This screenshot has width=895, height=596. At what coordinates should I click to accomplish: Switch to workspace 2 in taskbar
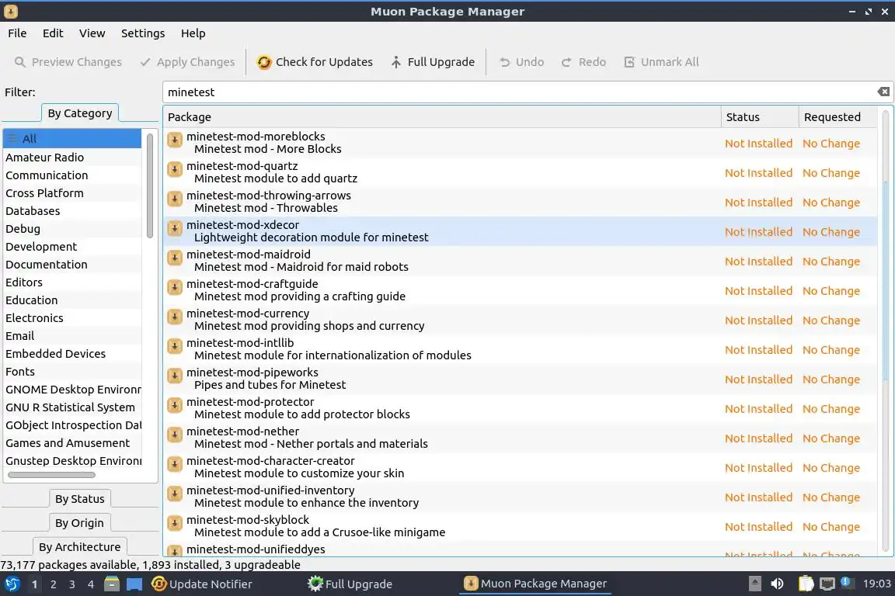click(53, 584)
